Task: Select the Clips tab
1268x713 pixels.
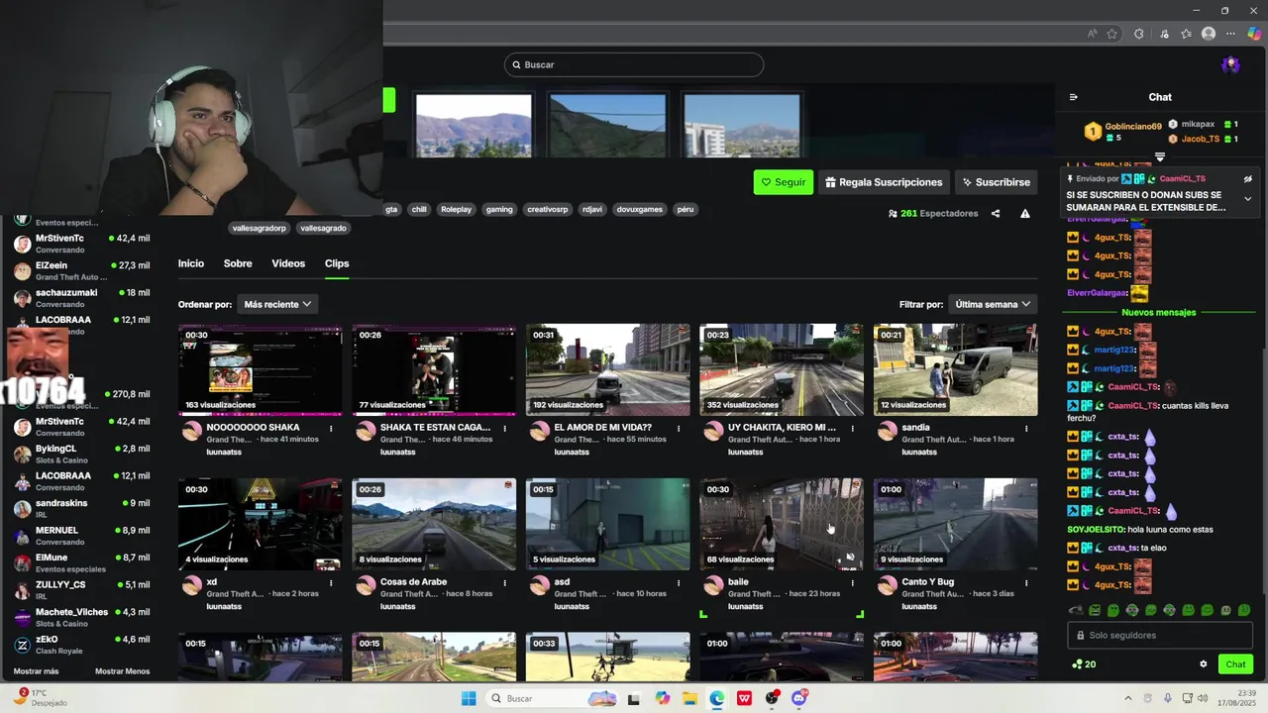Action: click(x=337, y=263)
